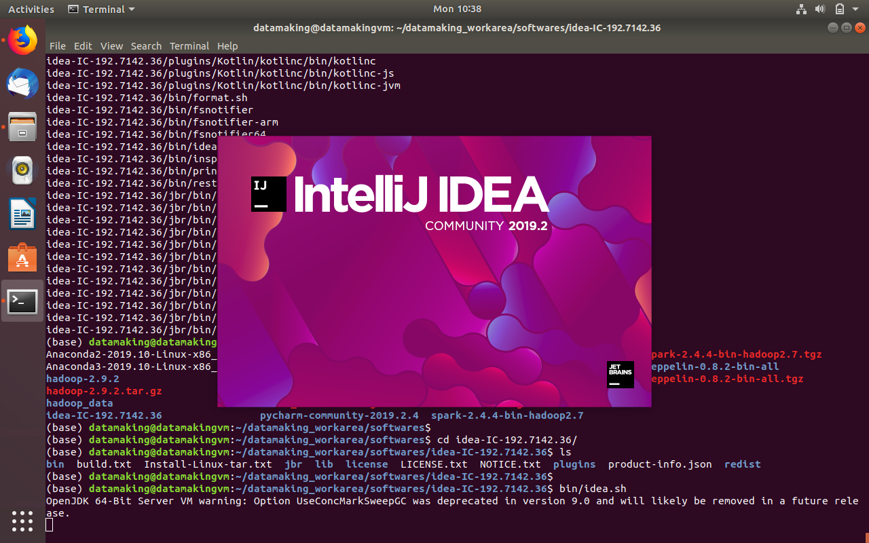This screenshot has height=543, width=869.
Task: Click 'pycharm-community-2019.2.4' directory name
Action: [x=339, y=415]
